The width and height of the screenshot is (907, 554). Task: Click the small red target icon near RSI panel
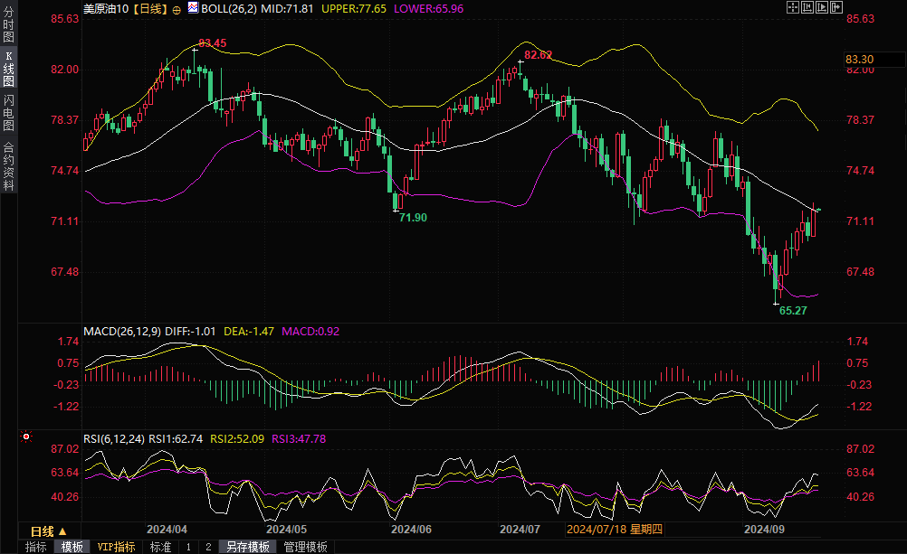[x=26, y=437]
